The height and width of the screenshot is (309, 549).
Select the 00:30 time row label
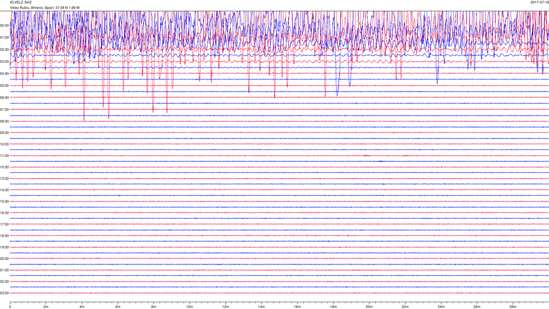point(4,26)
